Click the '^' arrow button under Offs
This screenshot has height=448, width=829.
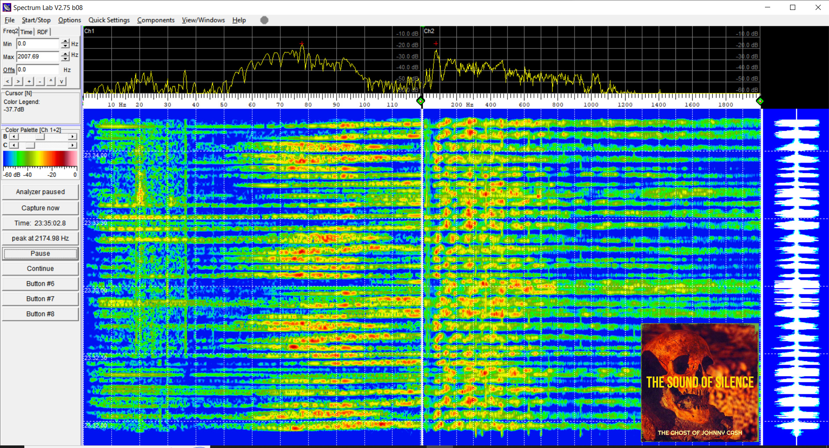[51, 81]
